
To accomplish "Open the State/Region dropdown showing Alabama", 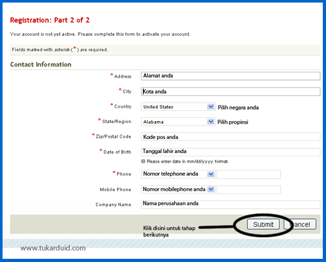I will (178, 122).
